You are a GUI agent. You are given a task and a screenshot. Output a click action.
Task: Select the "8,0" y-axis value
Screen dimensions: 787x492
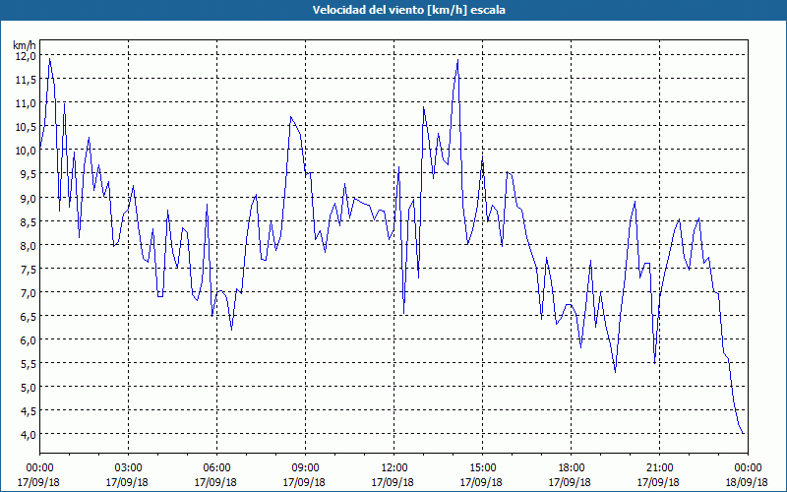click(28, 245)
